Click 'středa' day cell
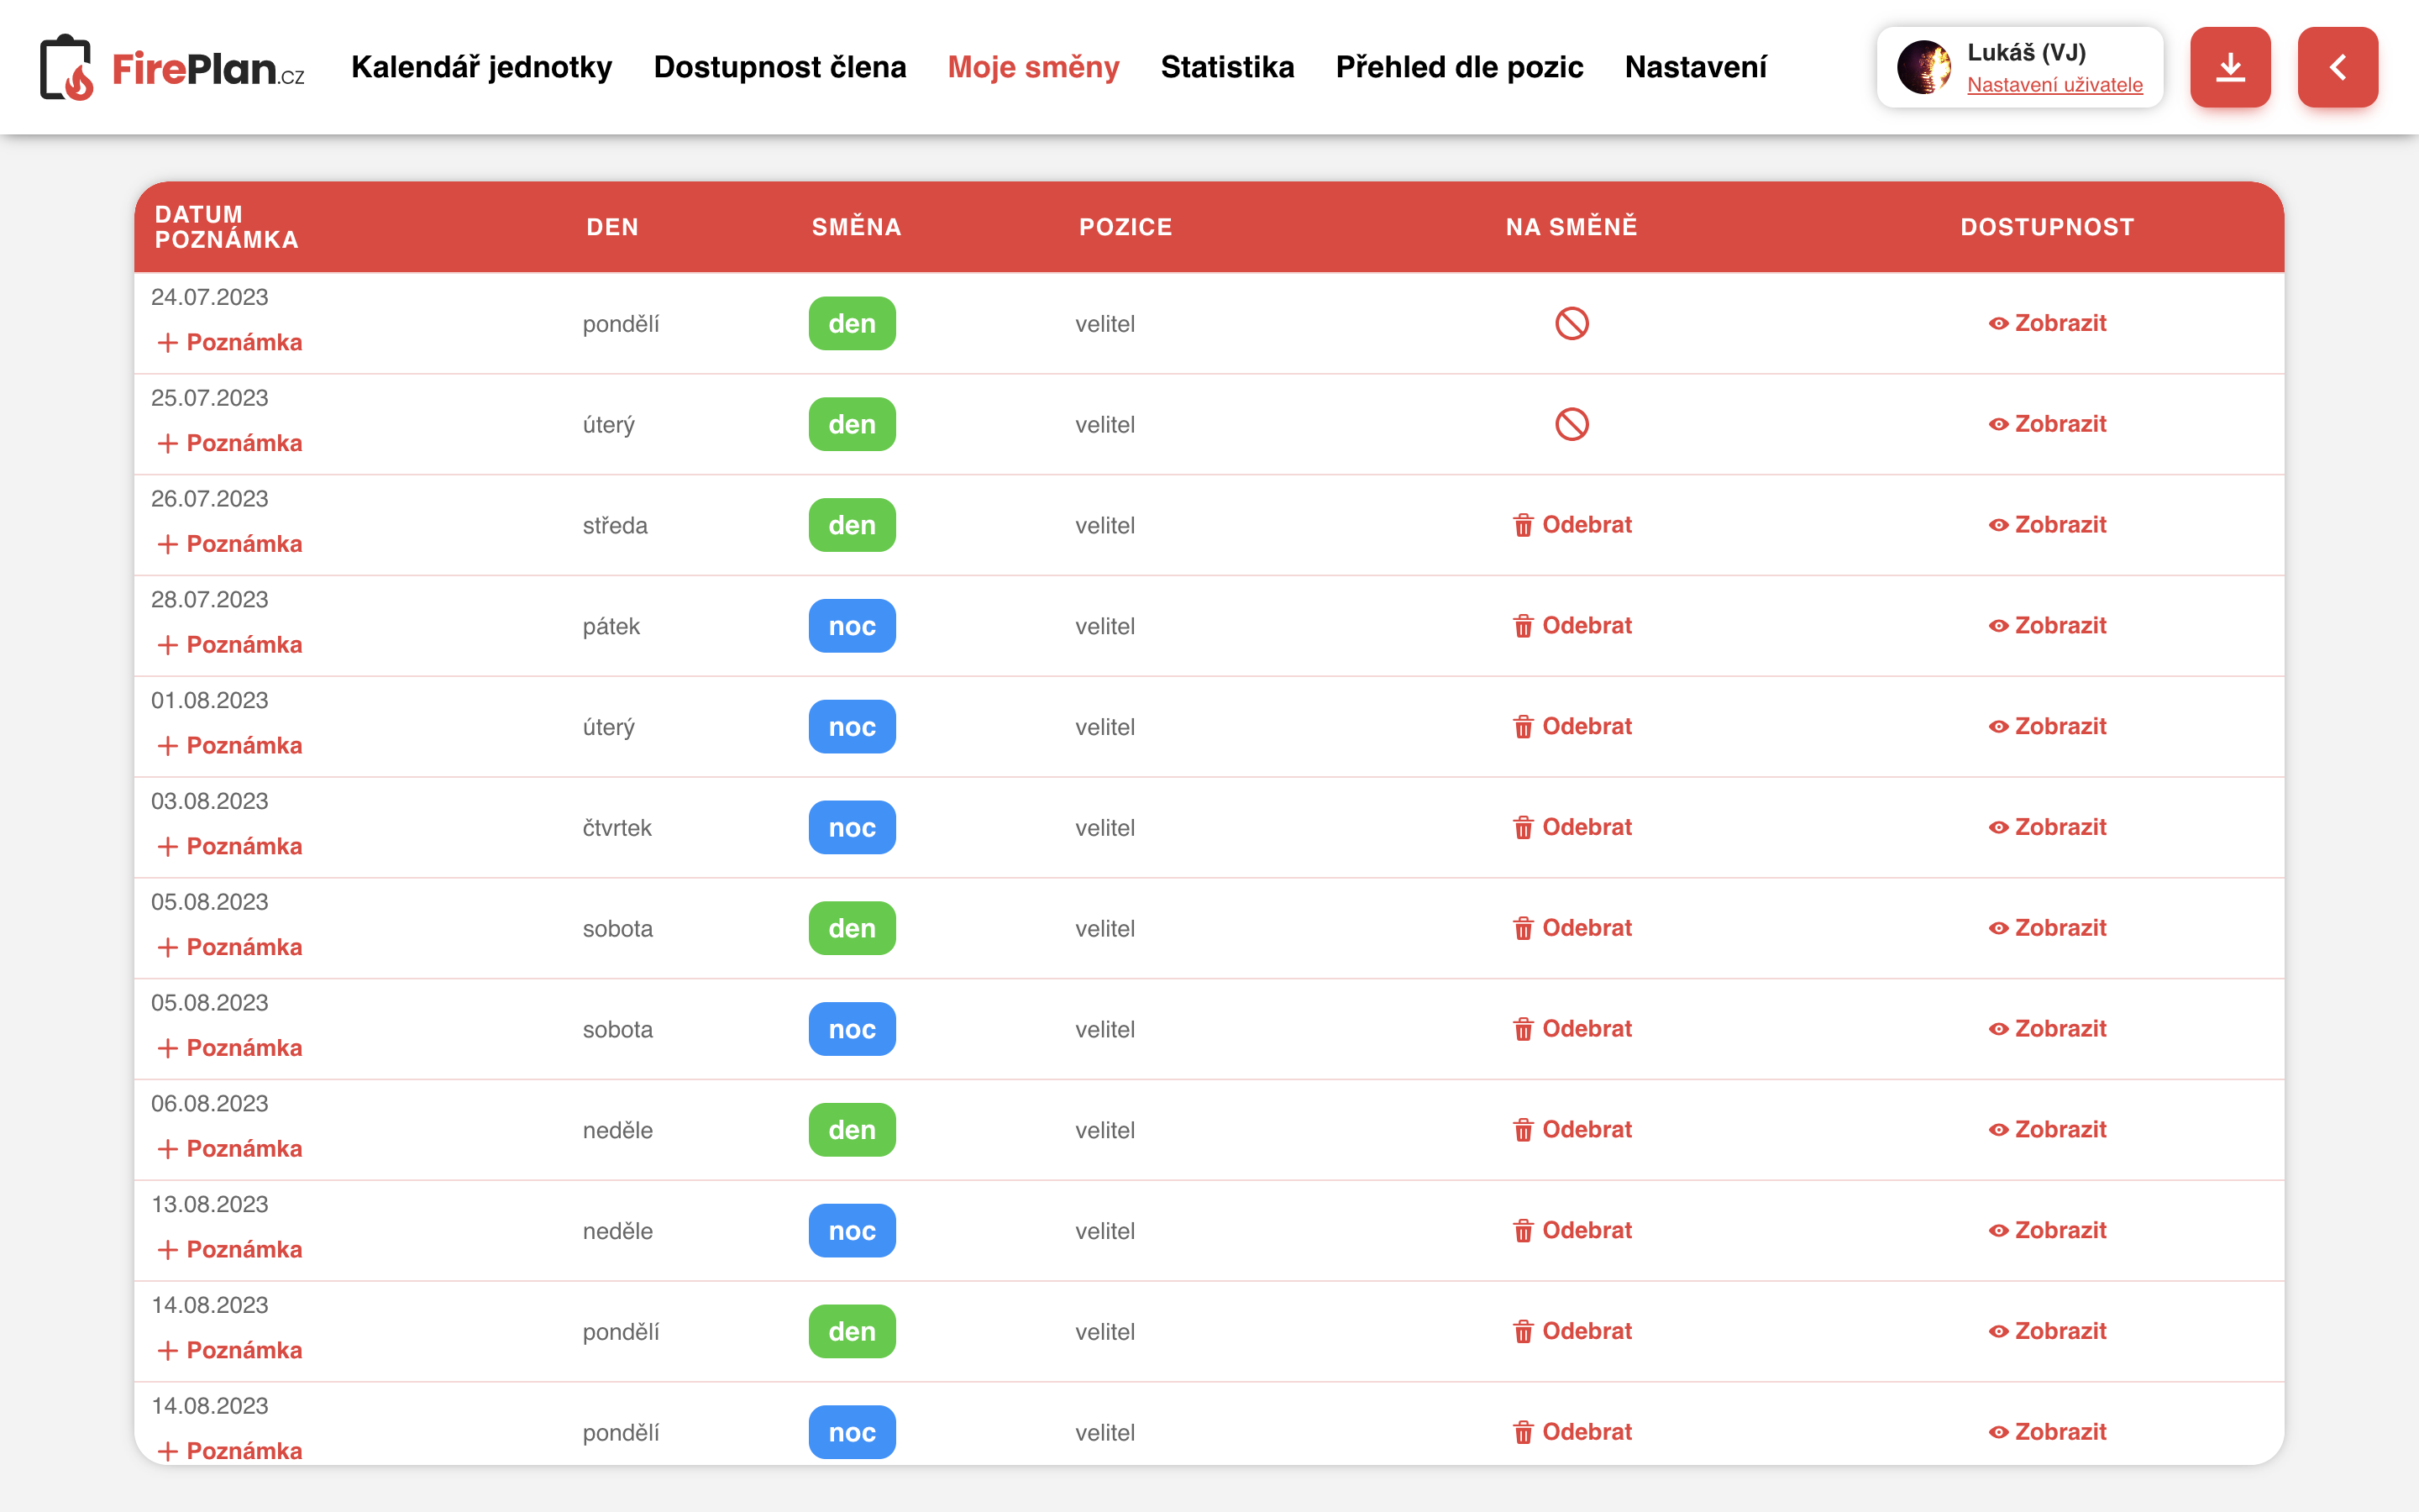Screen dimensions: 2419x1512 [x=615, y=526]
